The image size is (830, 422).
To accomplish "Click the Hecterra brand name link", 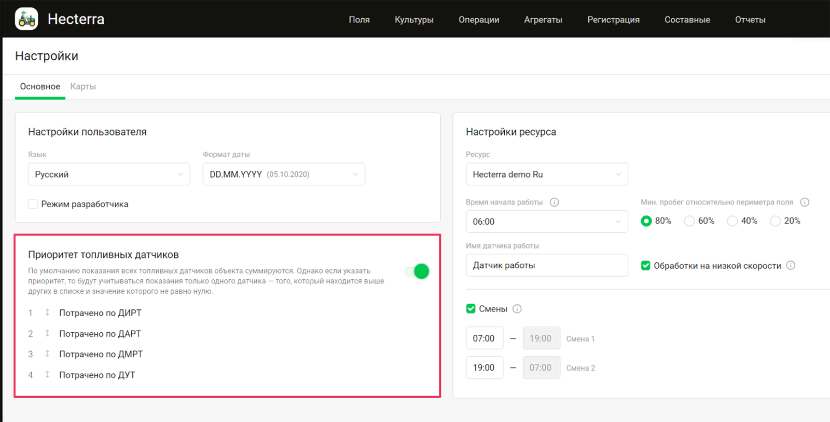I will 76,19.
